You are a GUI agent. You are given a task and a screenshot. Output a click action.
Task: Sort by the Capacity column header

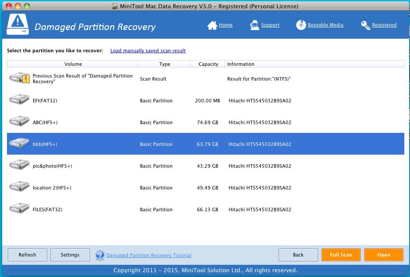(x=208, y=64)
